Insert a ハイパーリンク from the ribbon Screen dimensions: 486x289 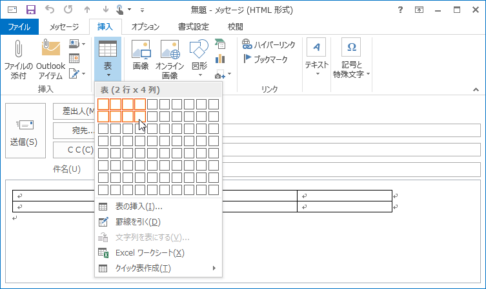tap(268, 44)
